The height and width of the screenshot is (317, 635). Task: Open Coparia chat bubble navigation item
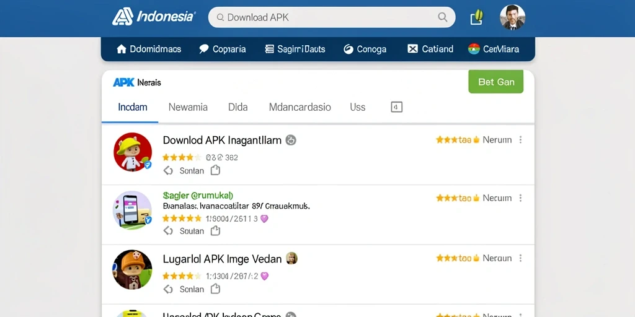pos(223,50)
